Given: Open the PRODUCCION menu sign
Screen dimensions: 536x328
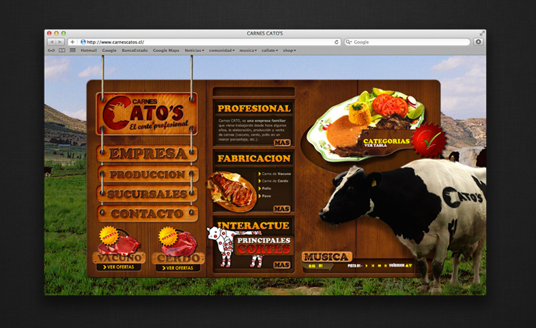Looking at the screenshot, I should (147, 174).
